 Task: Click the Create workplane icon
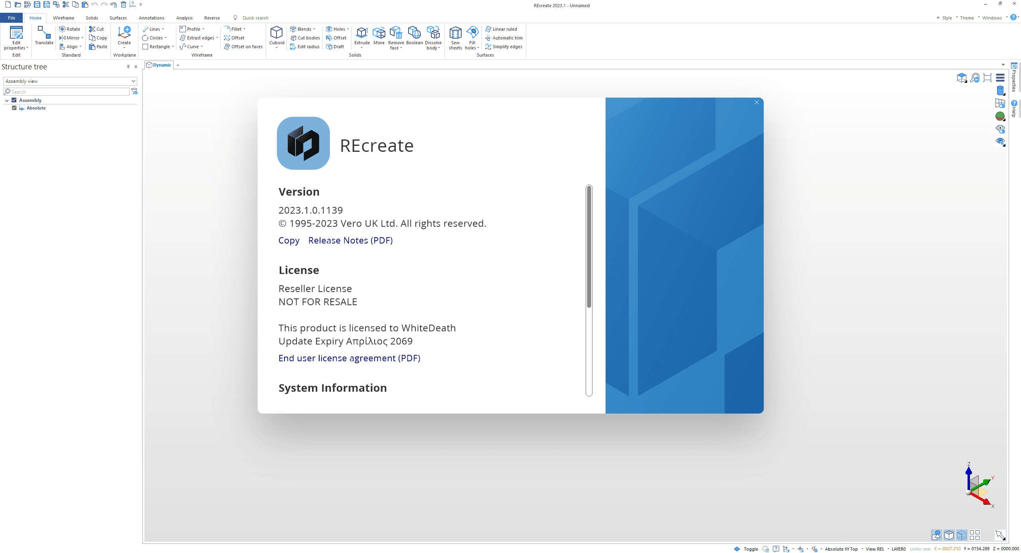[x=124, y=33]
